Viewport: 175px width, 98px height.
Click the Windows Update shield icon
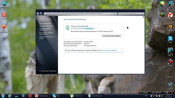tap(68, 27)
